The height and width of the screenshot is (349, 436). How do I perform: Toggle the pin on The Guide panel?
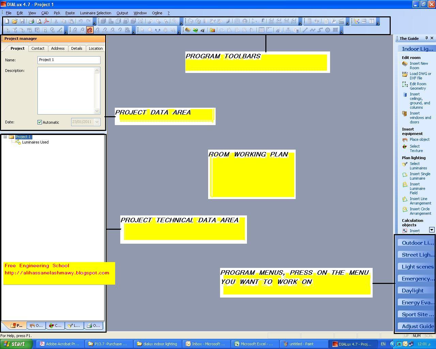pyautogui.click(x=426, y=38)
